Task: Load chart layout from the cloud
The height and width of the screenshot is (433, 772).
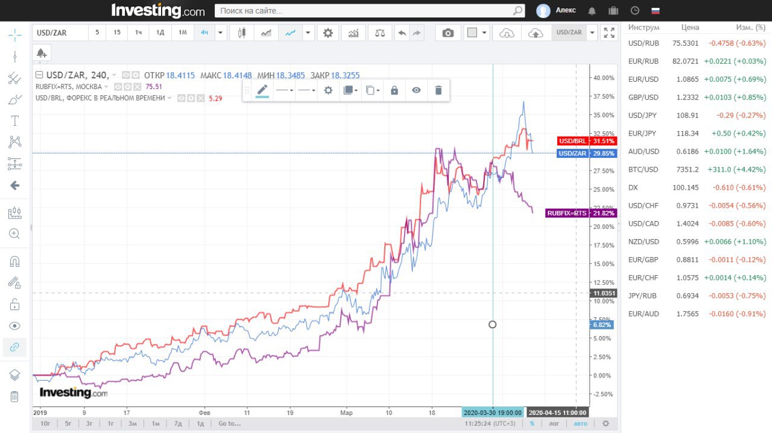Action: click(x=507, y=33)
